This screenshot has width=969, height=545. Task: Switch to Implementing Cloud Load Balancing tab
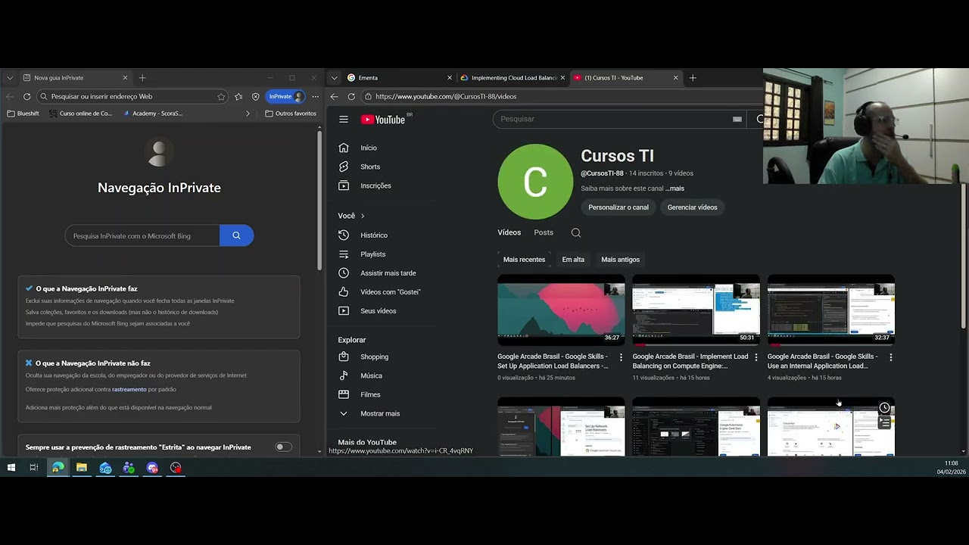(x=513, y=78)
